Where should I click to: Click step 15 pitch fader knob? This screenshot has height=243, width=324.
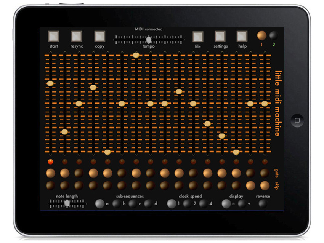pyautogui.click(x=250, y=104)
